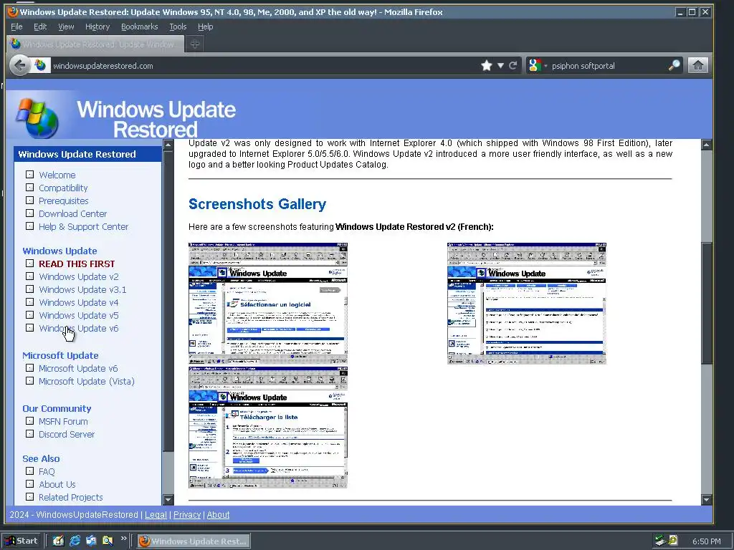Click the bullet icon beside MSFN Forum

(29, 420)
